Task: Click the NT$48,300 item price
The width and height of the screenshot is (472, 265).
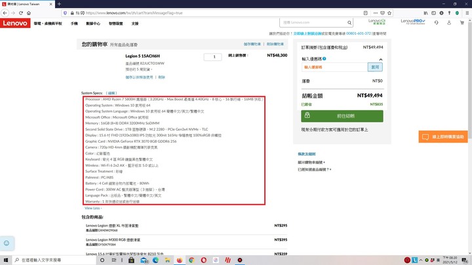Action: (277, 55)
